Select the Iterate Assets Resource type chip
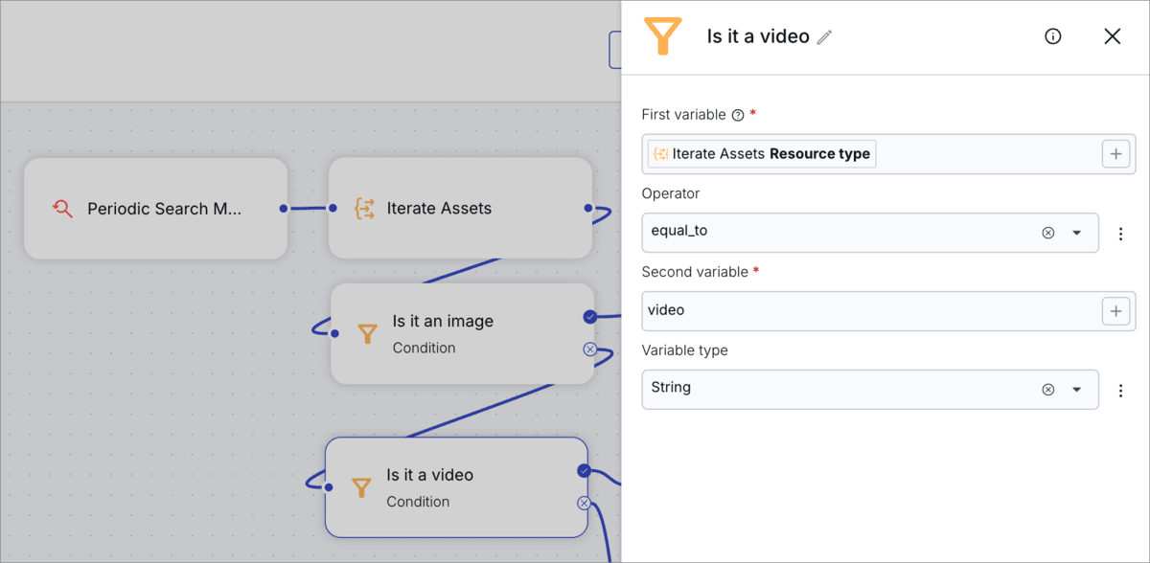The image size is (1150, 563). tap(762, 154)
